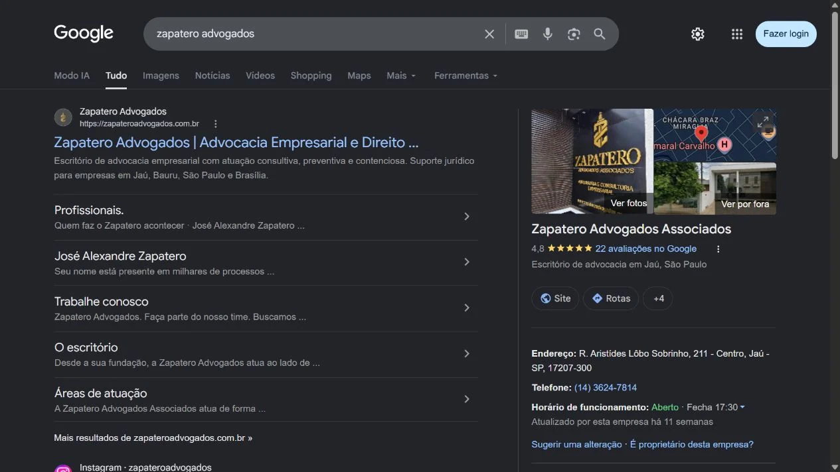Click the Trabalhe conosco sitelink heading
The width and height of the screenshot is (840, 472).
(102, 302)
